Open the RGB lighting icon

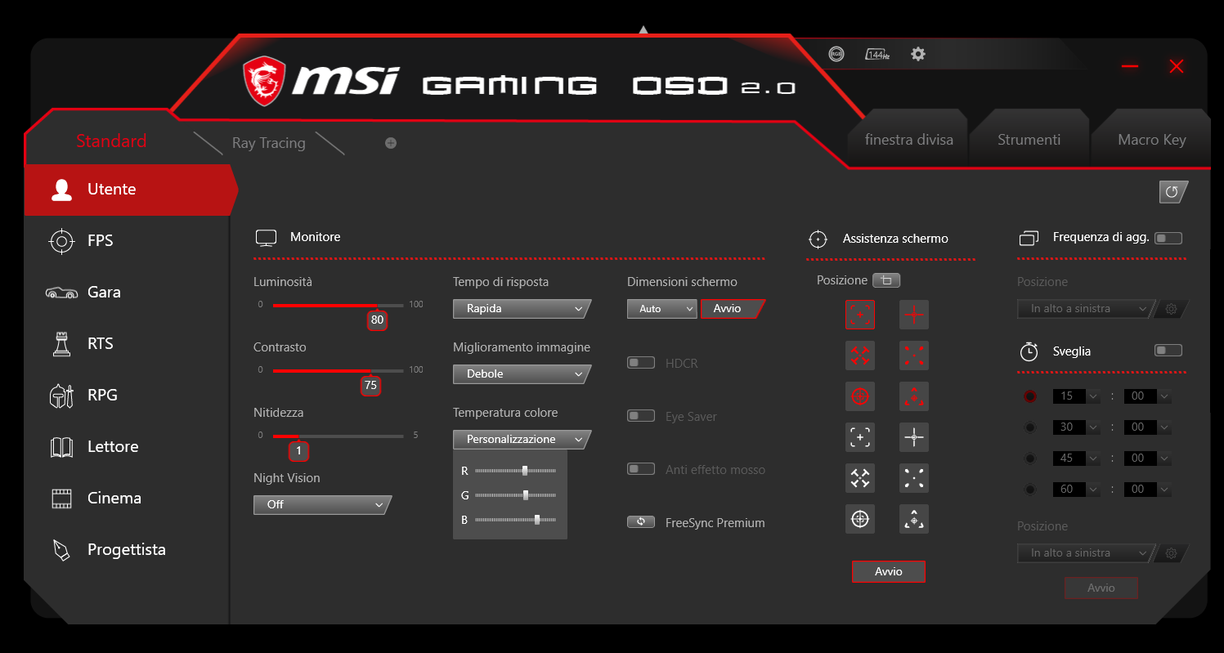[x=836, y=54]
